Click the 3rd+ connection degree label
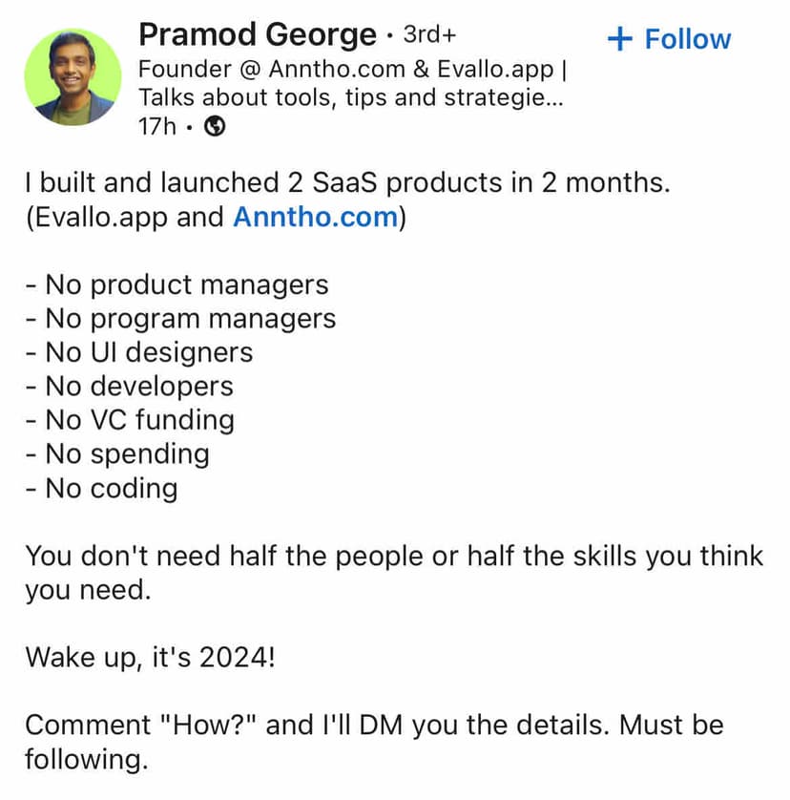This screenshot has height=800, width=790. point(429,36)
